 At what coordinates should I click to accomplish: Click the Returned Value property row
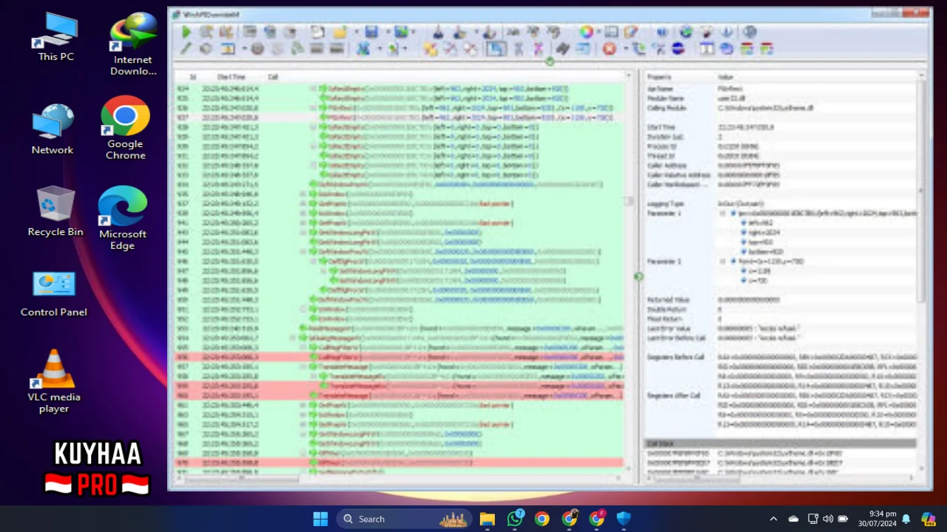point(781,300)
